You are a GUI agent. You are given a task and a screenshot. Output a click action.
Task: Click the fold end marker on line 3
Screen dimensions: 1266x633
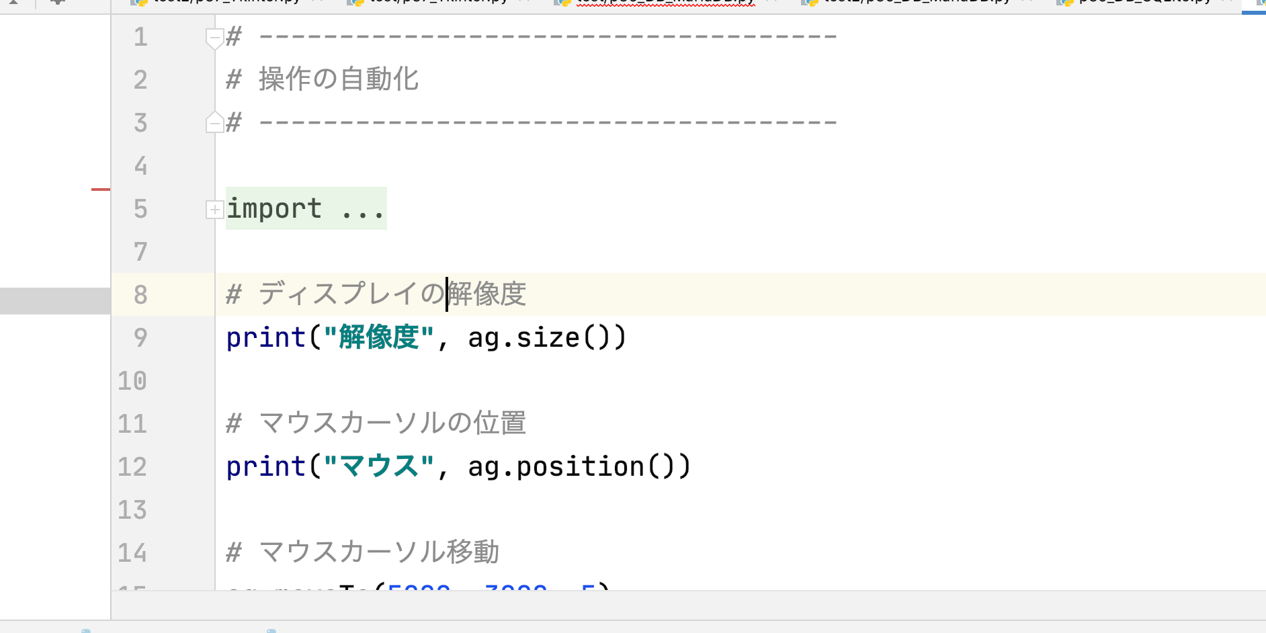[214, 123]
